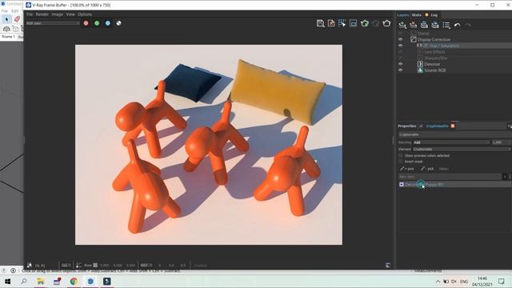Select the Source: RGB layer row
Screen dimensions: 512x288
click(454, 70)
